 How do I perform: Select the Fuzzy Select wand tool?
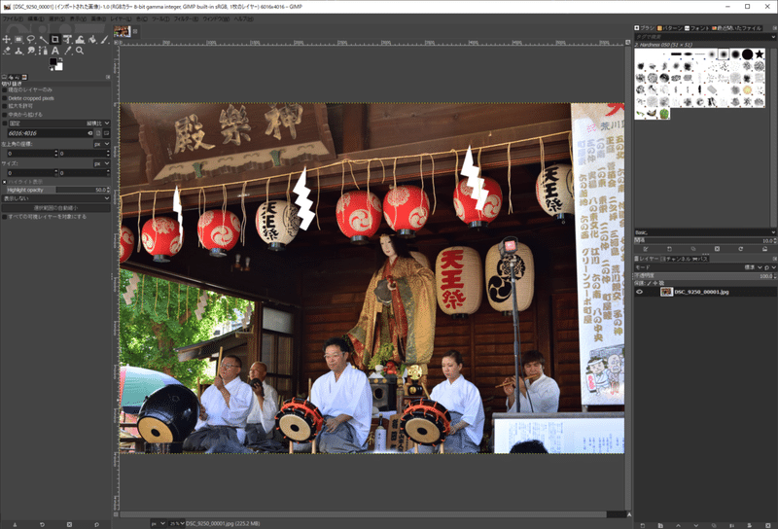pyautogui.click(x=43, y=40)
